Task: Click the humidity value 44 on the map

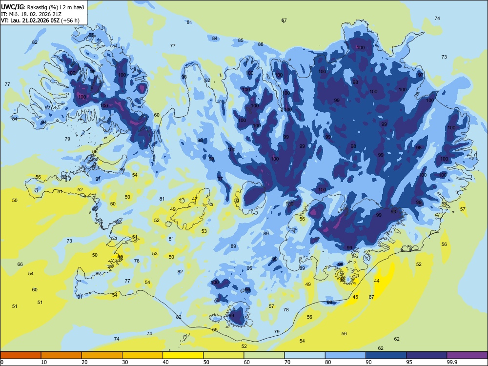Action: pos(377,281)
